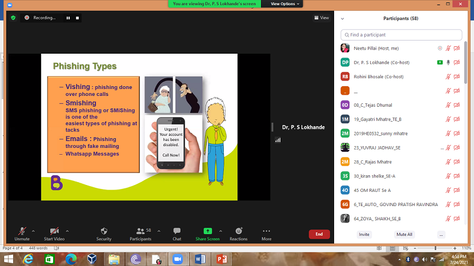Unmute your microphone

pyautogui.click(x=22, y=234)
